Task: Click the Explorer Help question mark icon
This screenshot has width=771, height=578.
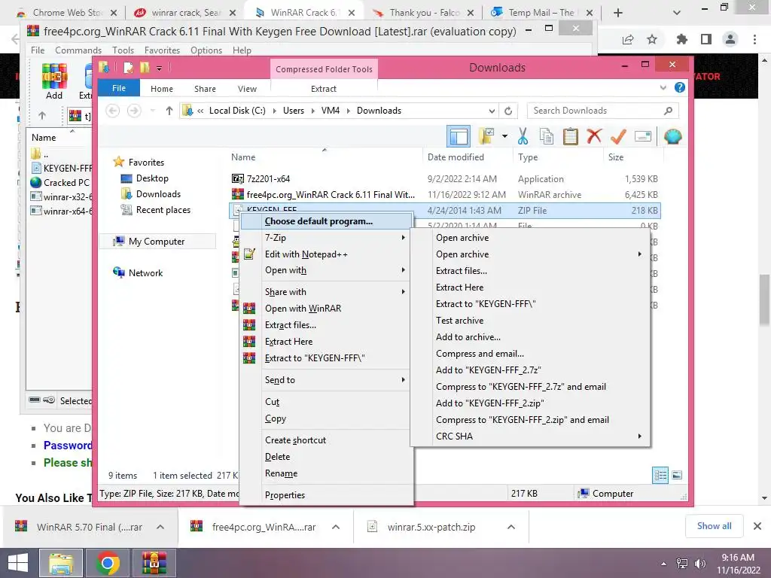Action: click(x=680, y=87)
